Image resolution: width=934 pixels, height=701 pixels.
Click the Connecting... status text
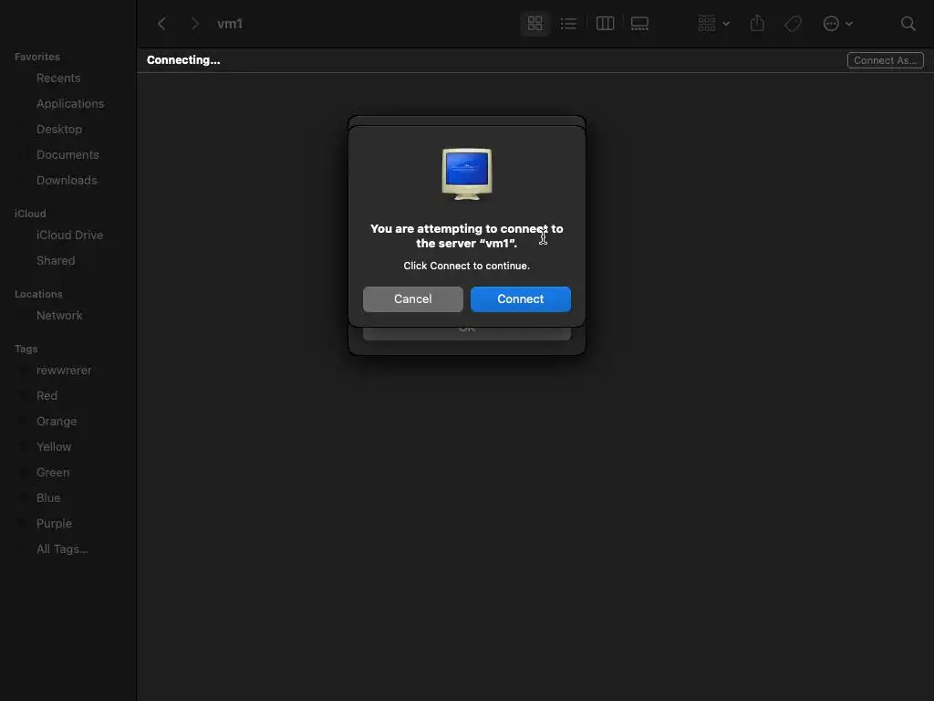[183, 60]
